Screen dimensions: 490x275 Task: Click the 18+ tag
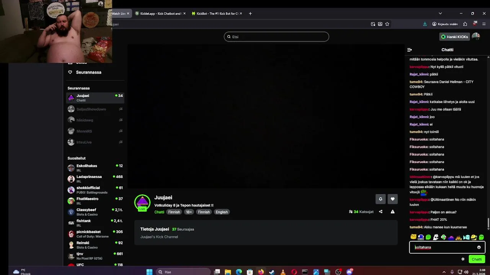pyautogui.click(x=189, y=212)
